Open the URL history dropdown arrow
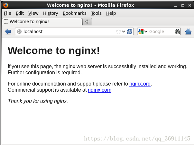194x145 pixels. pyautogui.click(x=124, y=32)
